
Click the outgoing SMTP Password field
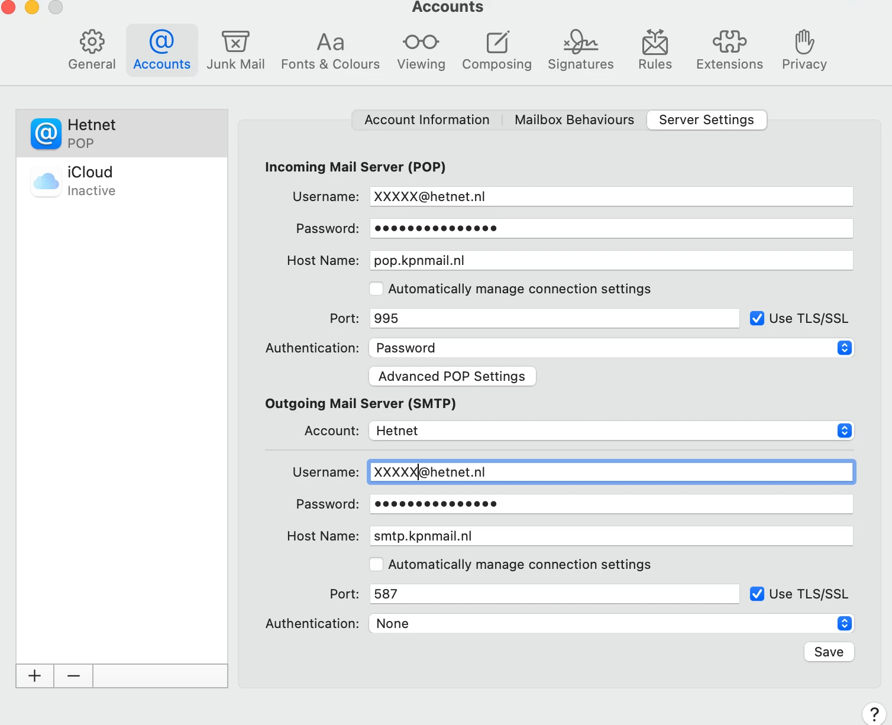click(611, 504)
